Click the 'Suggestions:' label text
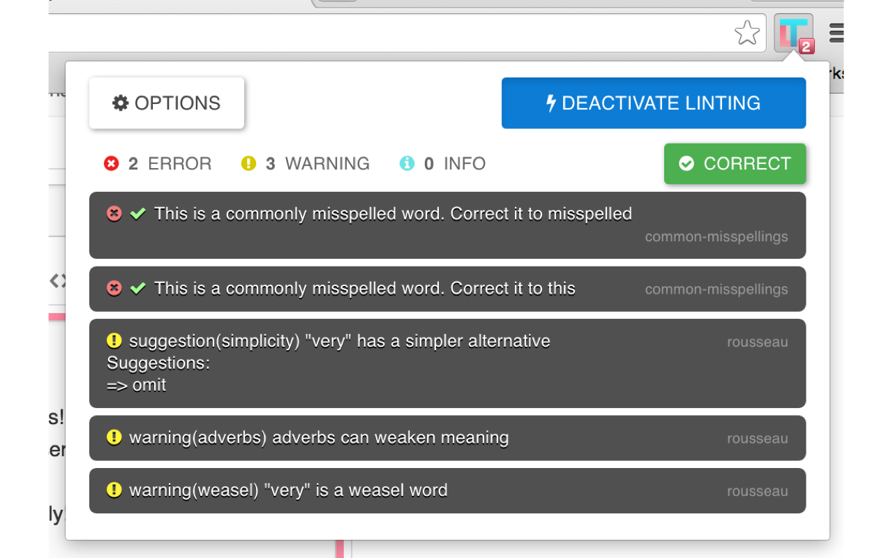 158,363
